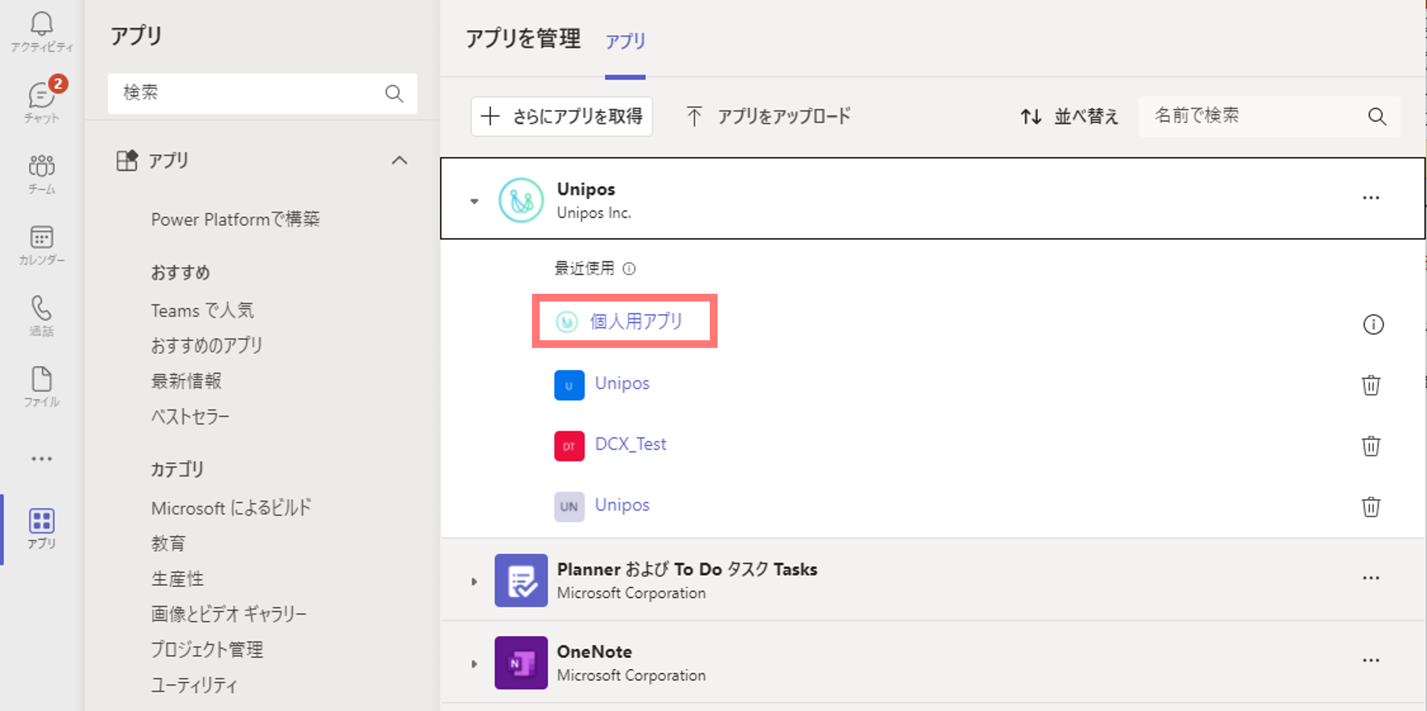This screenshot has height=711, width=1427.
Task: Click the アプリ section header in sidebar
Action: click(x=262, y=160)
